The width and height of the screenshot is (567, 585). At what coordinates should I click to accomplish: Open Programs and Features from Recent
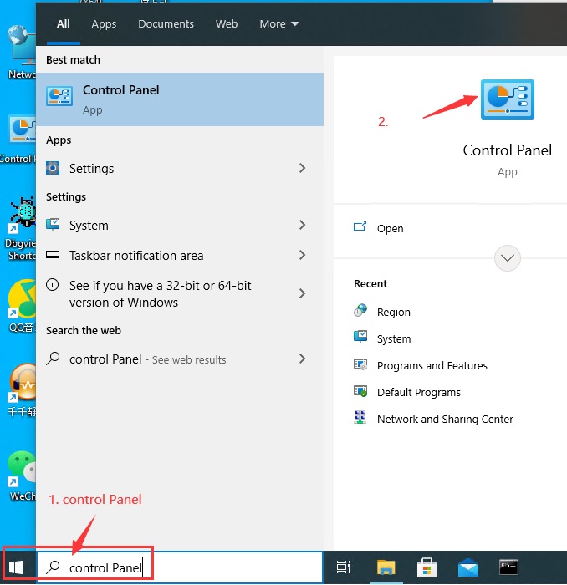pos(432,366)
